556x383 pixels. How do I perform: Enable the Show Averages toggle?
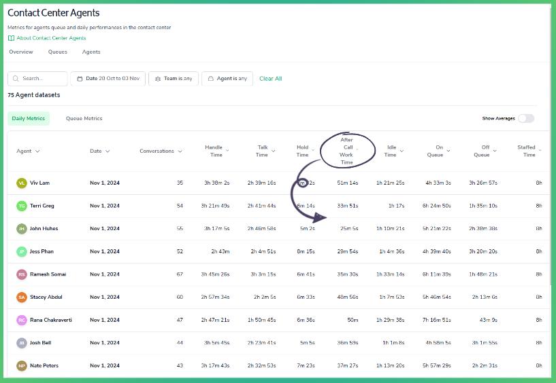(x=526, y=119)
